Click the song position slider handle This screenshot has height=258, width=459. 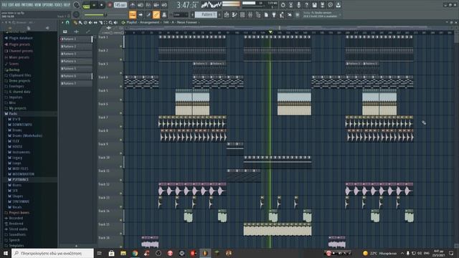pos(105,14)
